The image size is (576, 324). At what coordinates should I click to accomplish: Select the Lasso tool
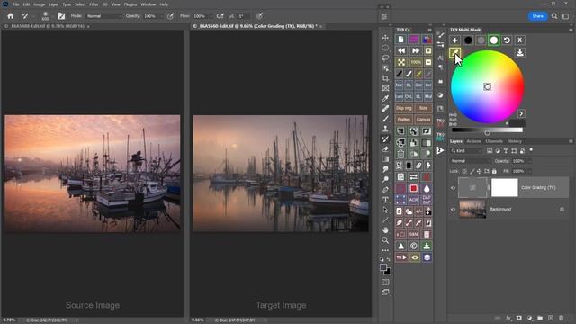(x=385, y=58)
